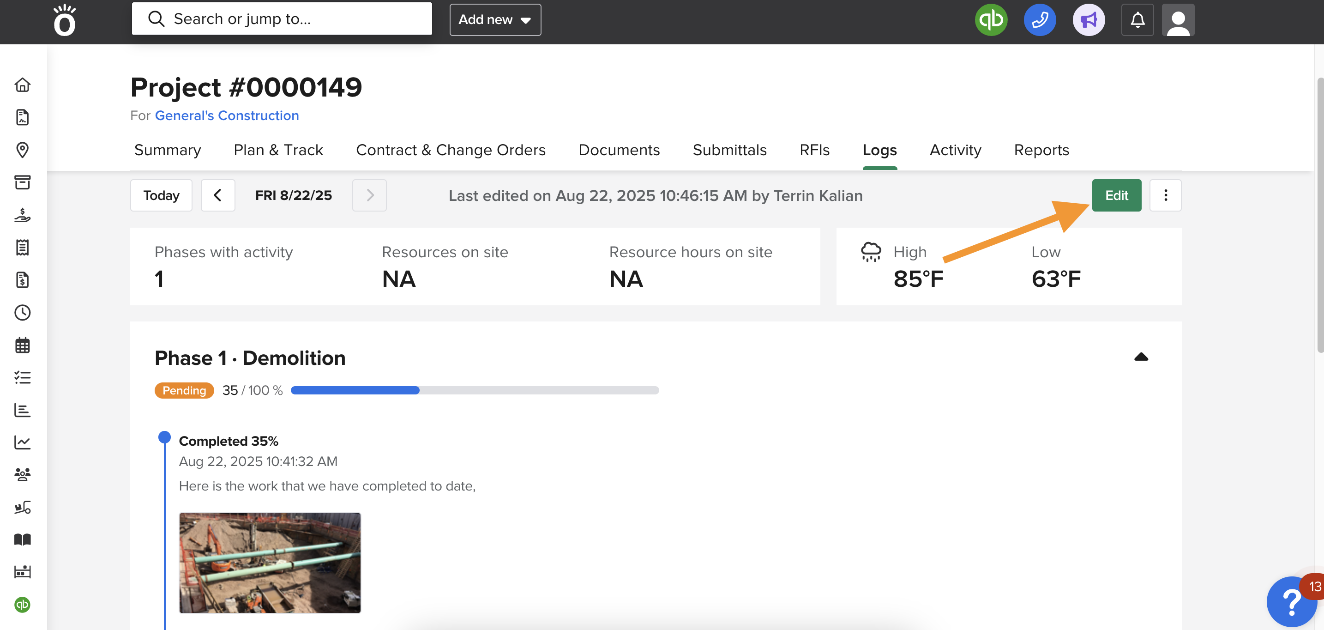Open the calendar icon in sidebar
Viewport: 1324px width, 630px height.
(23, 345)
